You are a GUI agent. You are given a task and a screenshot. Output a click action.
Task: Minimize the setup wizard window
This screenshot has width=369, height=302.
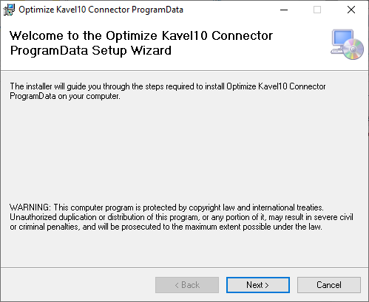click(x=284, y=10)
